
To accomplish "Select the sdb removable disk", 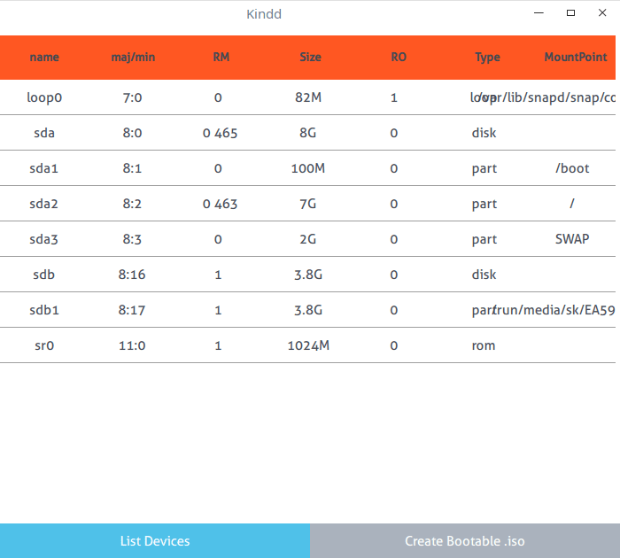I will click(44, 275).
